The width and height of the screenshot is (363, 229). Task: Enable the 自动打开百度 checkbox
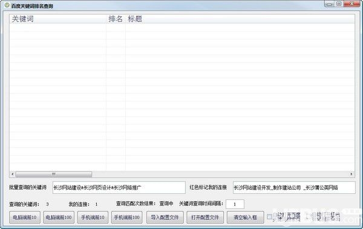coord(269,217)
